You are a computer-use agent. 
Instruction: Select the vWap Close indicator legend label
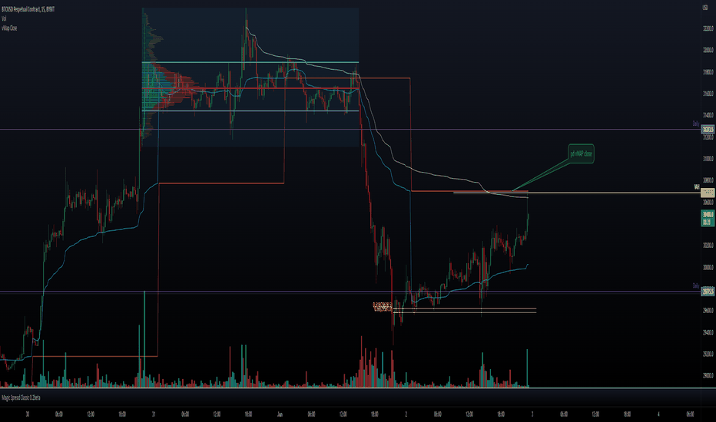9,28
